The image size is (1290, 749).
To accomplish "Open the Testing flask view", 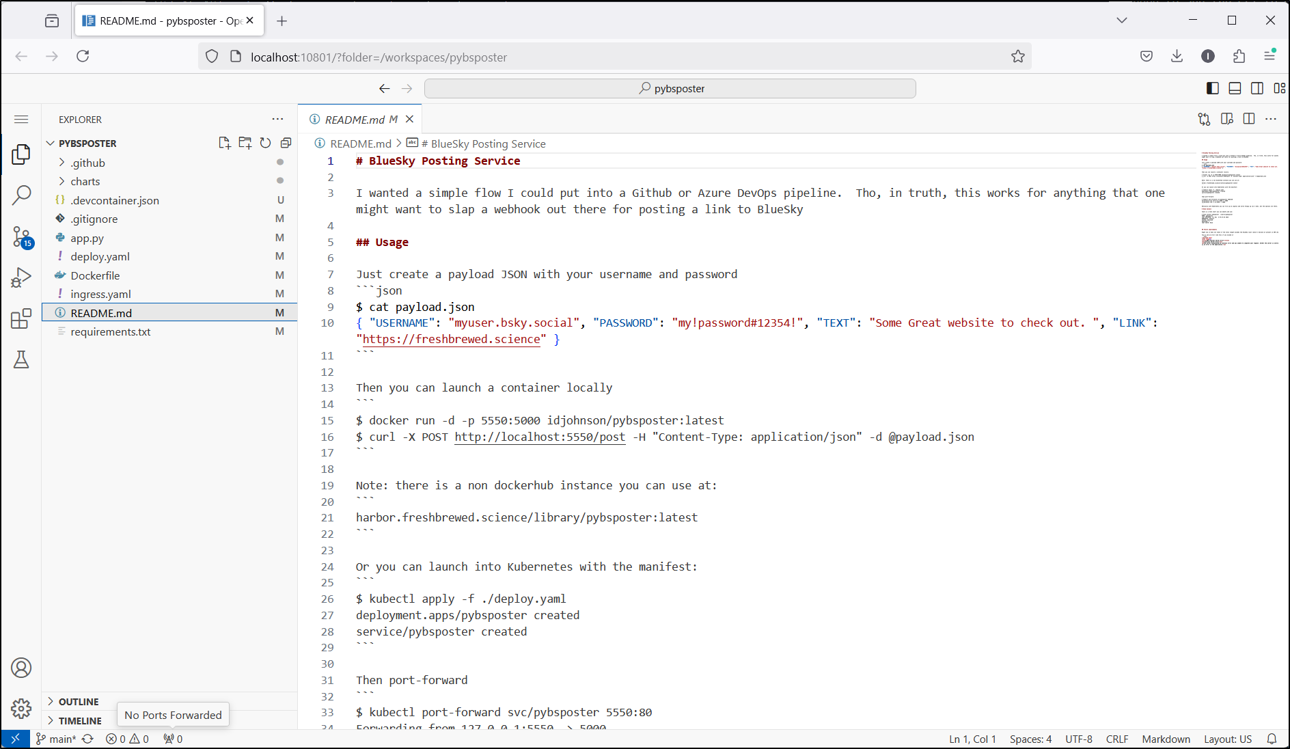I will point(21,359).
